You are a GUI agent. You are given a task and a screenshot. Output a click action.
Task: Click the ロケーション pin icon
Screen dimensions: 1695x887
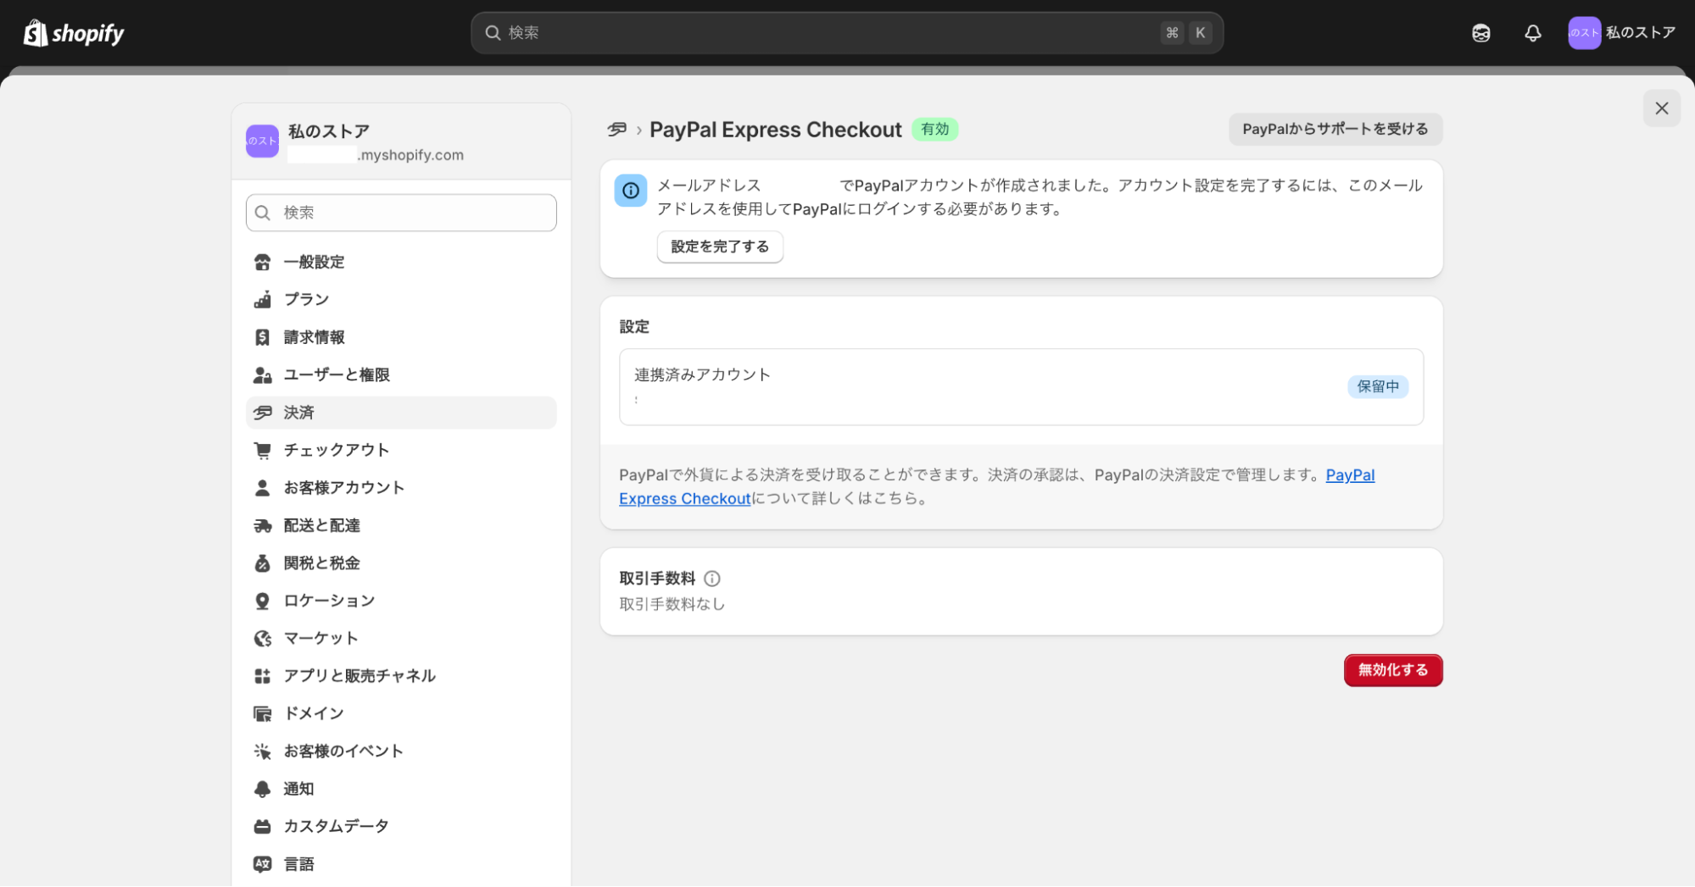click(263, 600)
